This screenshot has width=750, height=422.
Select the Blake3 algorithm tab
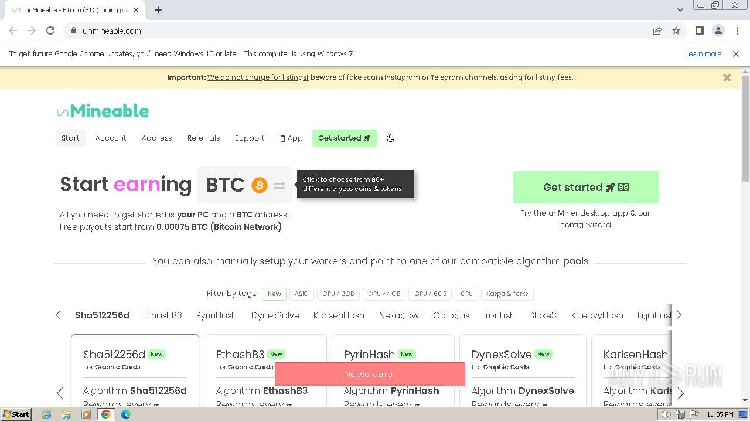point(543,315)
